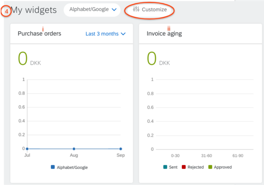
Task: Toggle the Alphabet/Google blue legend swatch
Action: pyautogui.click(x=53, y=167)
